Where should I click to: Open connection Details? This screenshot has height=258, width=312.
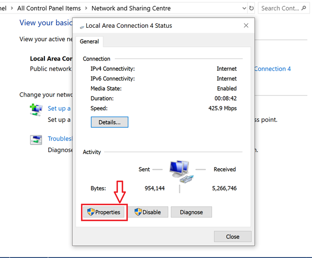[x=109, y=121]
